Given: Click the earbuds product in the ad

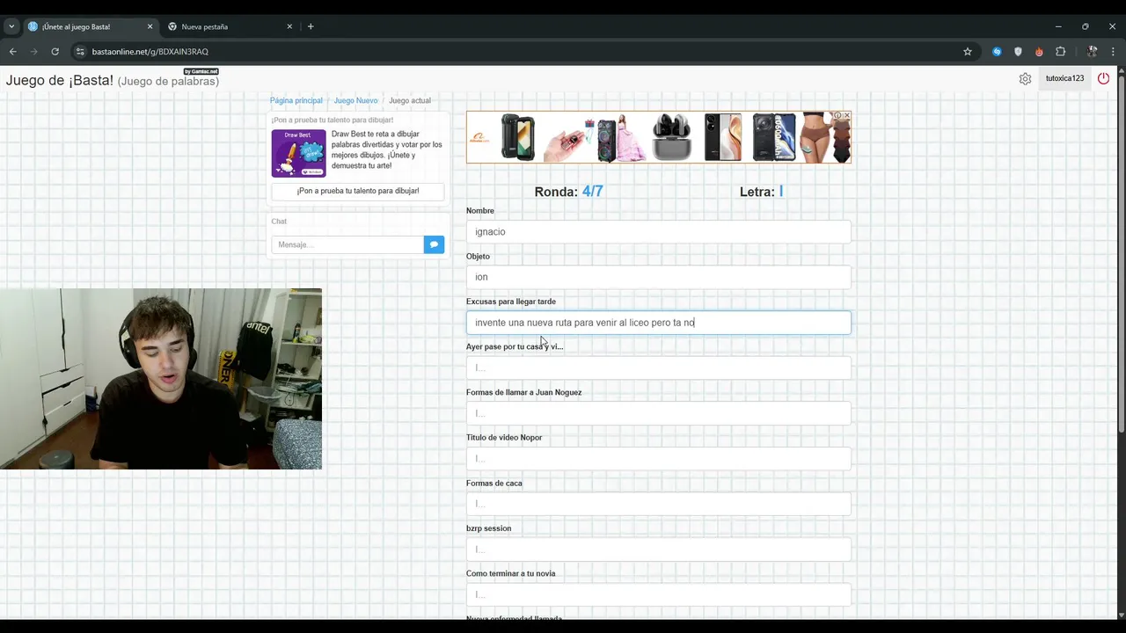Looking at the screenshot, I should (x=671, y=137).
